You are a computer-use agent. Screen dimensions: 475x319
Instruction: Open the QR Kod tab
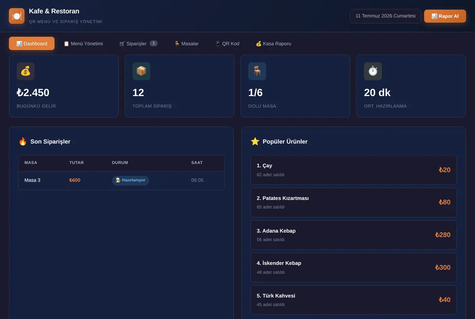point(227,44)
